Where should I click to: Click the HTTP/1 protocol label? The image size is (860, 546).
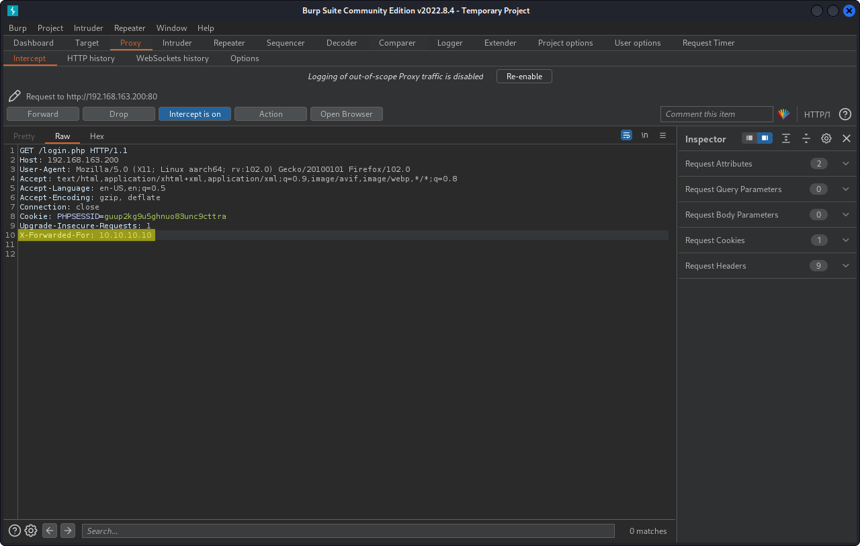click(817, 115)
